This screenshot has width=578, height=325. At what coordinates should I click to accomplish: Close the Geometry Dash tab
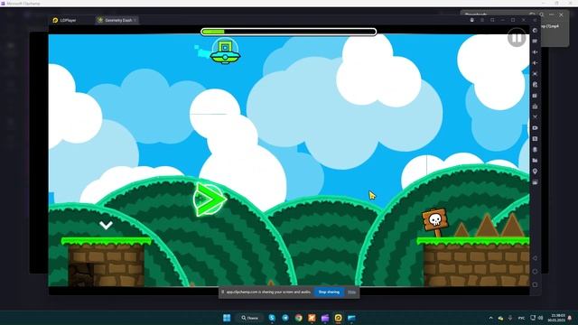click(x=135, y=20)
